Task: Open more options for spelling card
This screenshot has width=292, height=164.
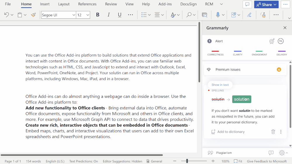Action: [281, 132]
